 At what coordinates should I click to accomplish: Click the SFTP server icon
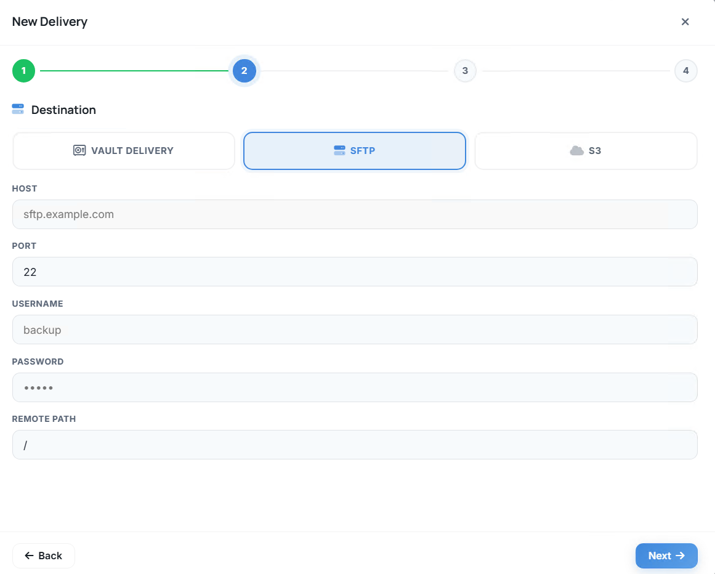pyautogui.click(x=339, y=150)
